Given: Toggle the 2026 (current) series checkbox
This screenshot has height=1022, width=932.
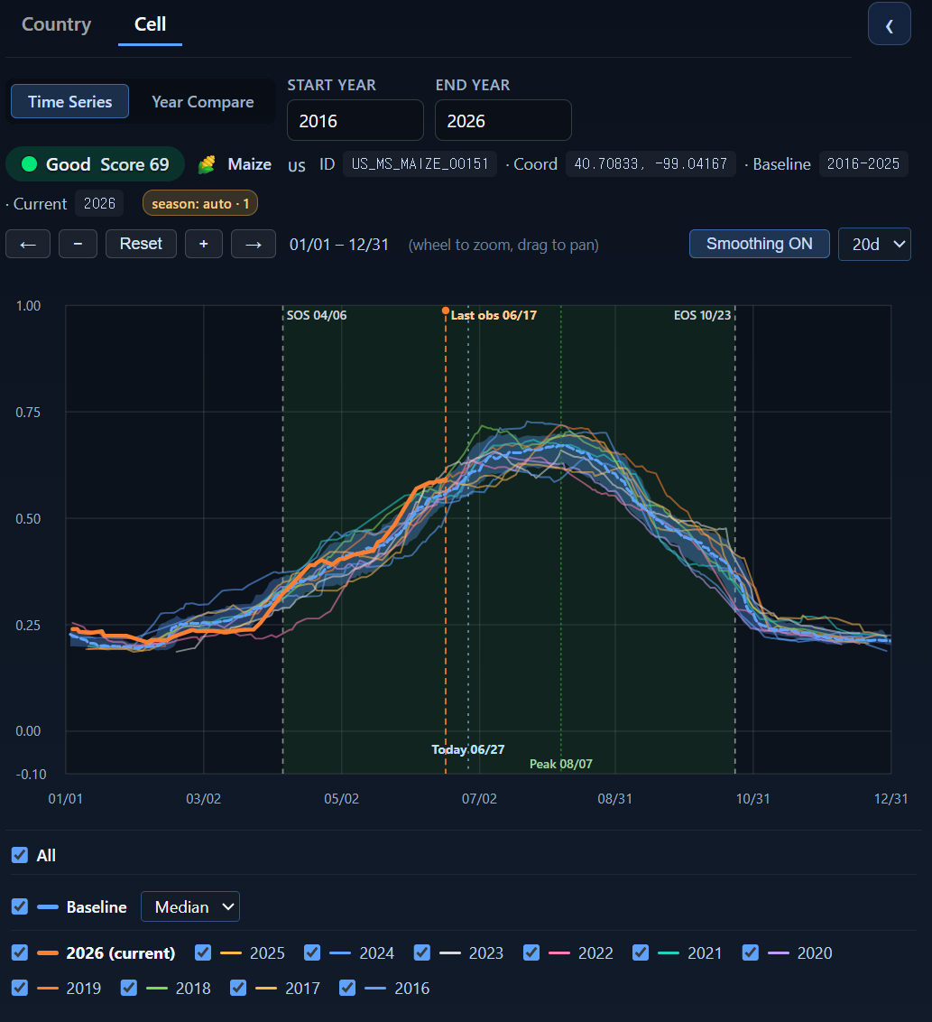Looking at the screenshot, I should coord(20,952).
